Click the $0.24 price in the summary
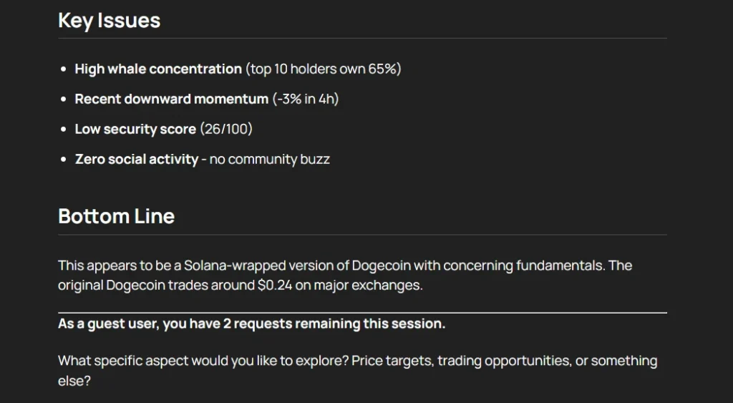This screenshot has width=733, height=403. (x=275, y=285)
